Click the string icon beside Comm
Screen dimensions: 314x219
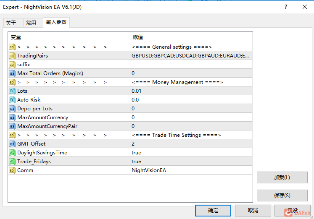[12, 170]
